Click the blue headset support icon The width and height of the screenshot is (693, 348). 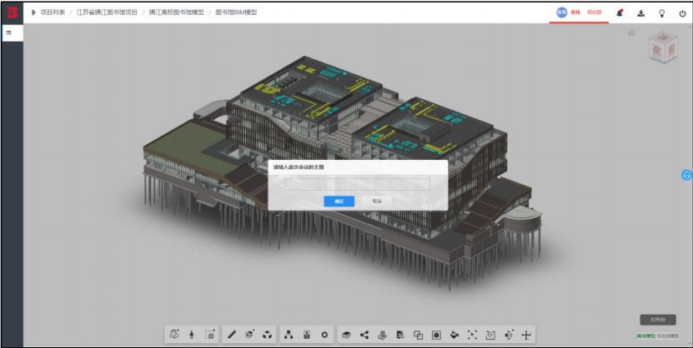point(686,175)
